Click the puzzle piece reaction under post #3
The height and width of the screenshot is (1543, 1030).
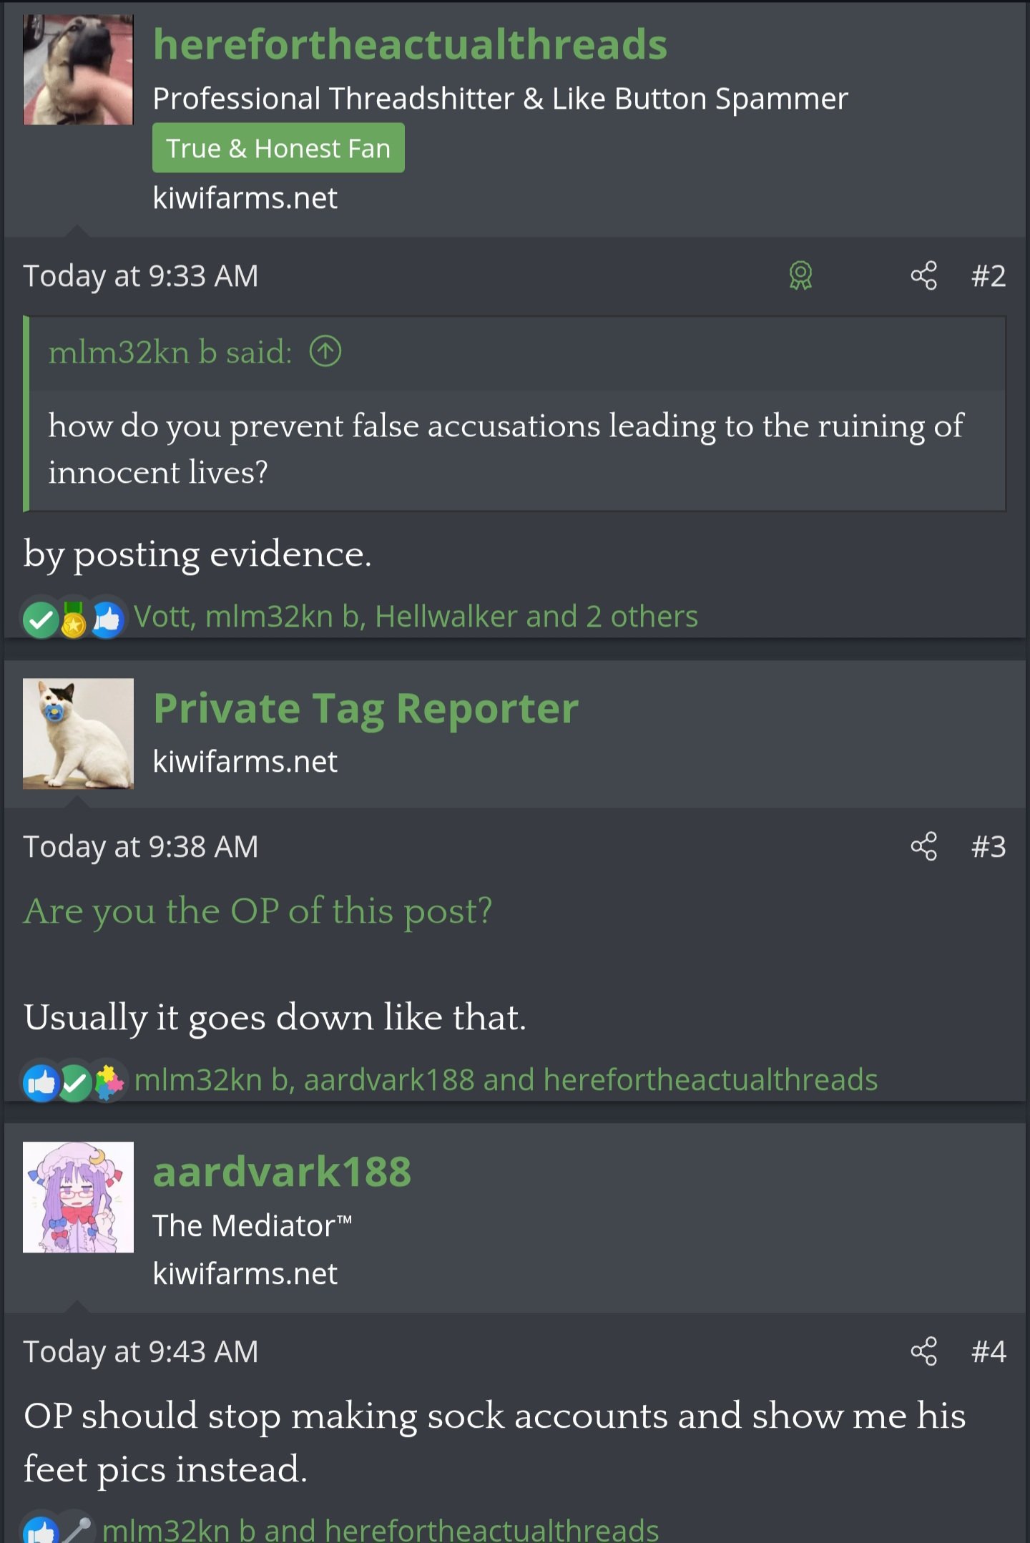tap(108, 1082)
